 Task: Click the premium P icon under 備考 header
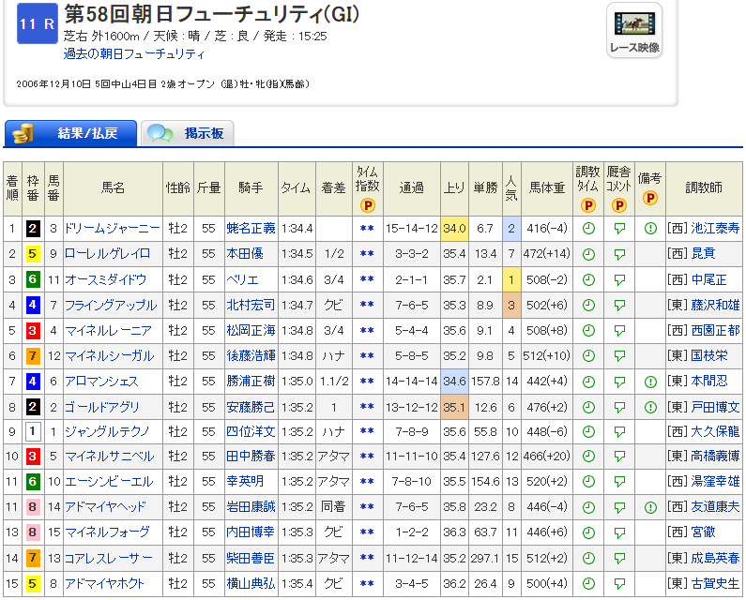tap(650, 198)
